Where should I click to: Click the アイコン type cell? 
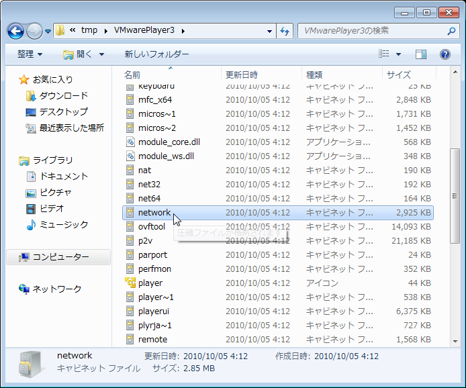tap(322, 283)
